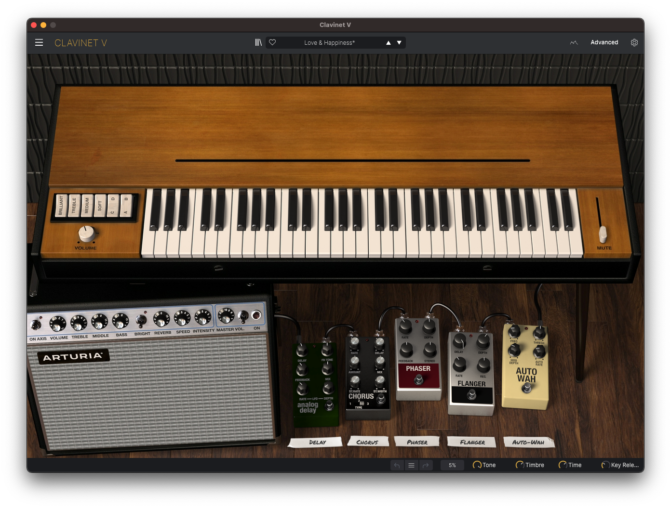Click the redo arrow icon
This screenshot has height=508, width=671.
point(426,465)
